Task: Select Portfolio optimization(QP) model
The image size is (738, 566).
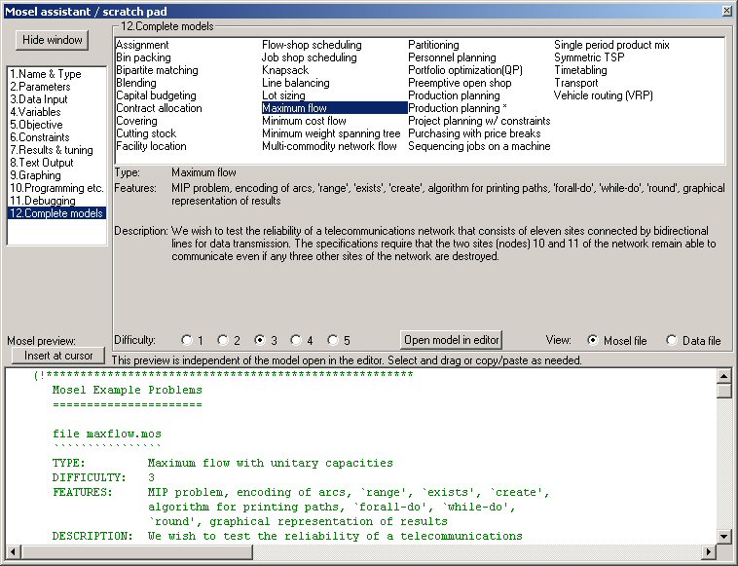Action: click(465, 70)
